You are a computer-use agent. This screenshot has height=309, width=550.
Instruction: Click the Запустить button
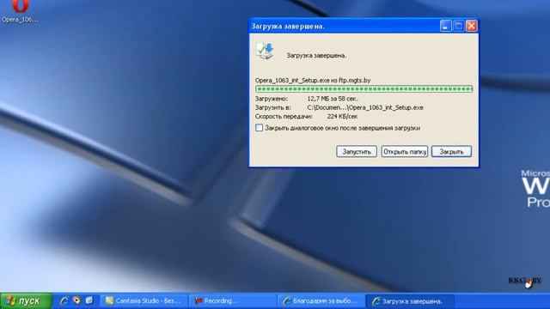pyautogui.click(x=357, y=152)
